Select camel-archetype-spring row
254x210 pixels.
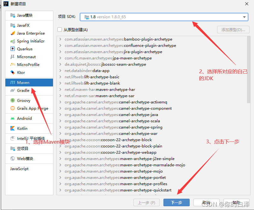click(152, 127)
